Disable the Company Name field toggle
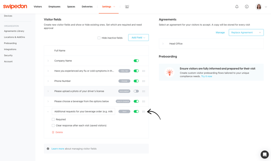The height and width of the screenshot is (161, 271). (x=136, y=61)
